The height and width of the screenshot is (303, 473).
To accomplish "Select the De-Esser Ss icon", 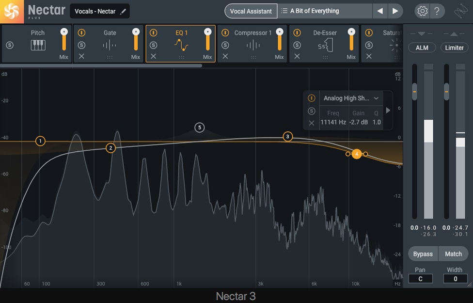I will pos(325,46).
